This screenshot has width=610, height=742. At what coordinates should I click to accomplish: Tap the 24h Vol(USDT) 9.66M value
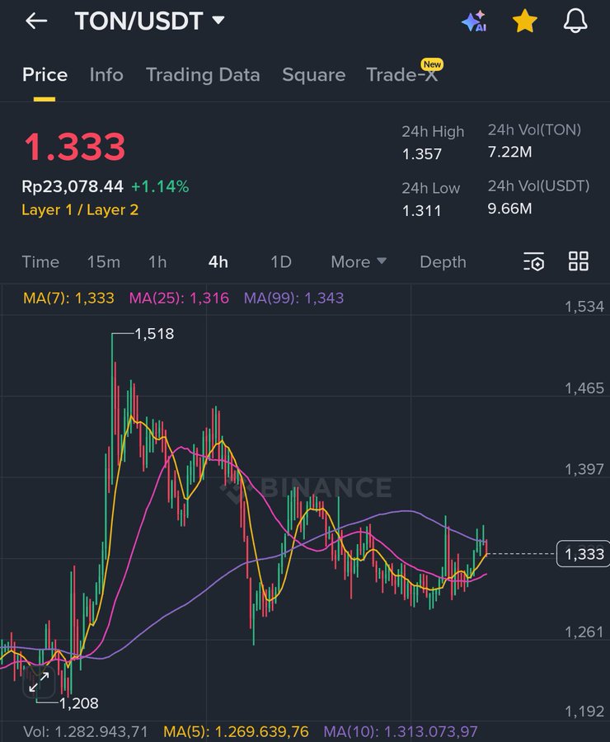(x=509, y=209)
